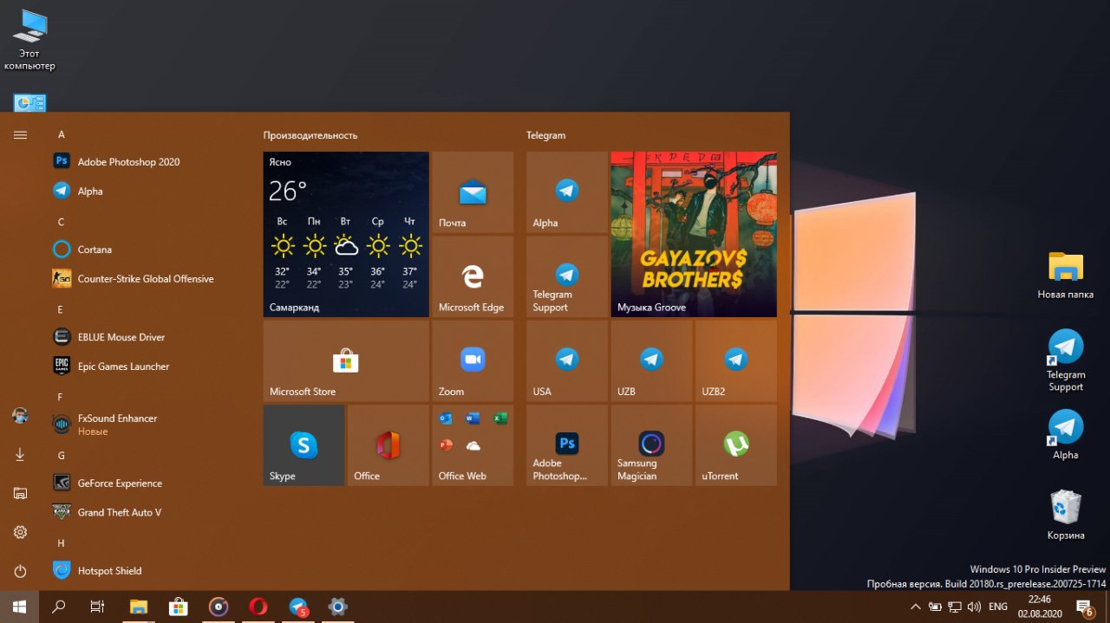Open the Power options button
The width and height of the screenshot is (1110, 623).
click(x=20, y=571)
